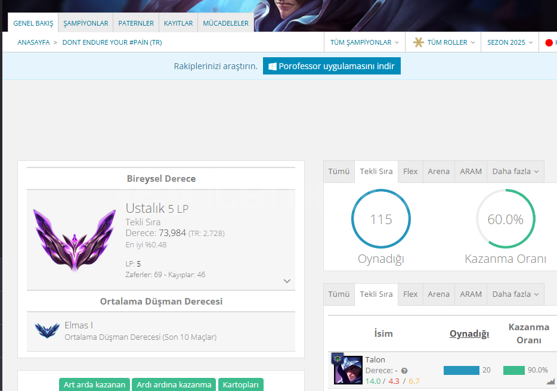Viewport: 557px width, 391px height.
Task: Select Flex tab in games-played panel
Action: (x=410, y=171)
